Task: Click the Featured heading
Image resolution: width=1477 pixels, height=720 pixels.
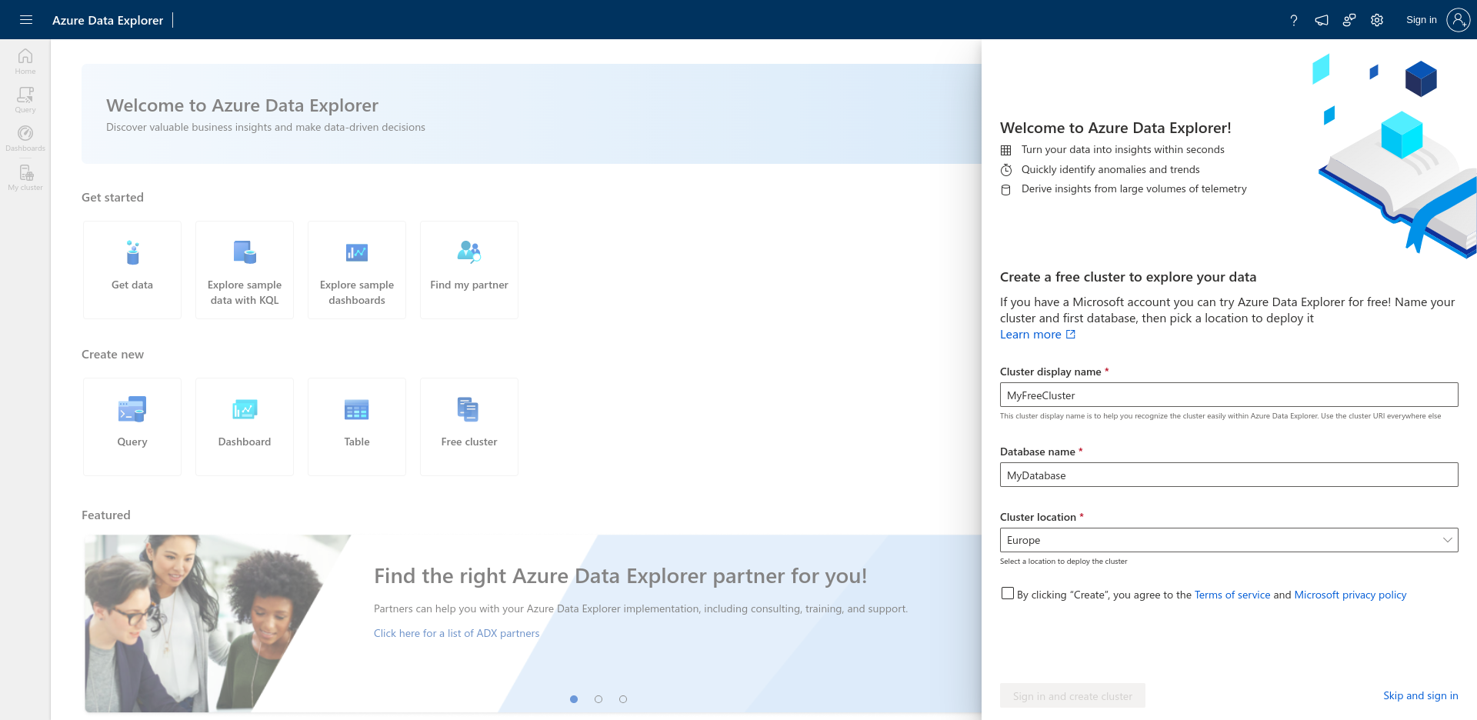Action: [x=106, y=515]
